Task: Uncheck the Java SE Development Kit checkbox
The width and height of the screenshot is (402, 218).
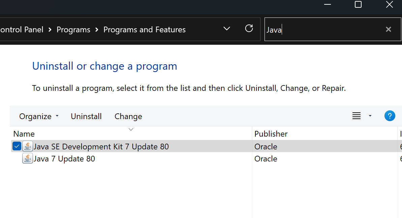Action: click(x=17, y=146)
